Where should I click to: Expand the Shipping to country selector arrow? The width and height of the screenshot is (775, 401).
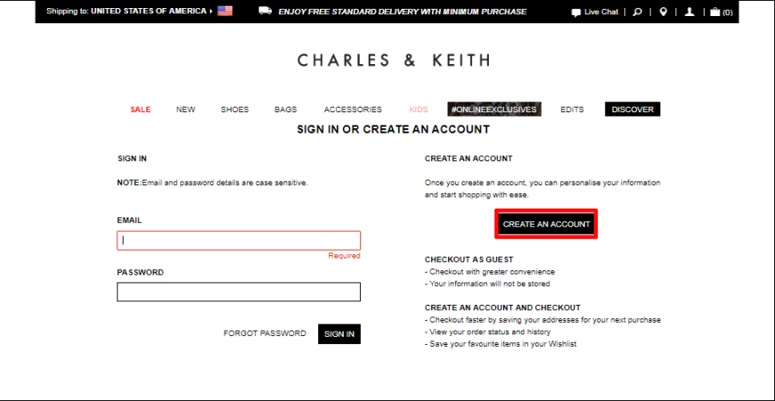pos(211,11)
